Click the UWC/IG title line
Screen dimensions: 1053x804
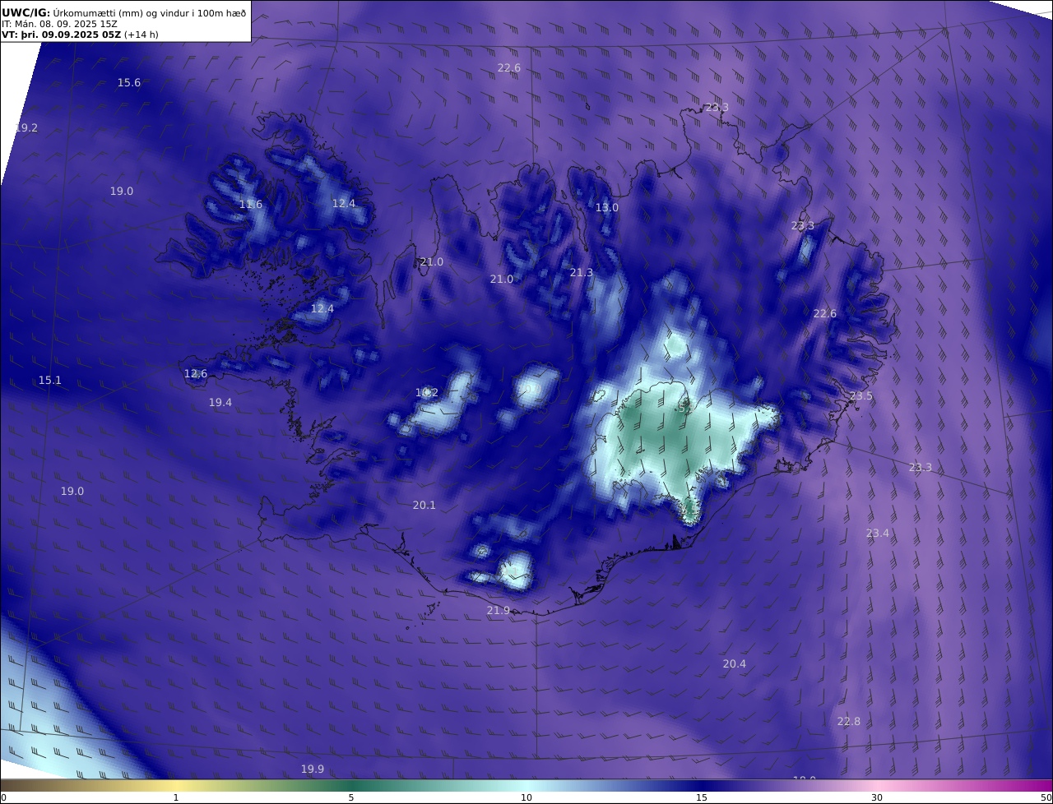click(124, 13)
